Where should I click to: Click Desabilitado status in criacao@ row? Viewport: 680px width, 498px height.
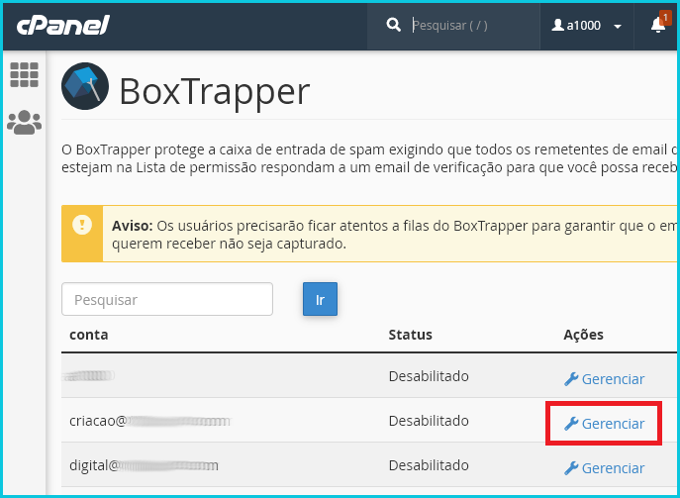(x=429, y=421)
